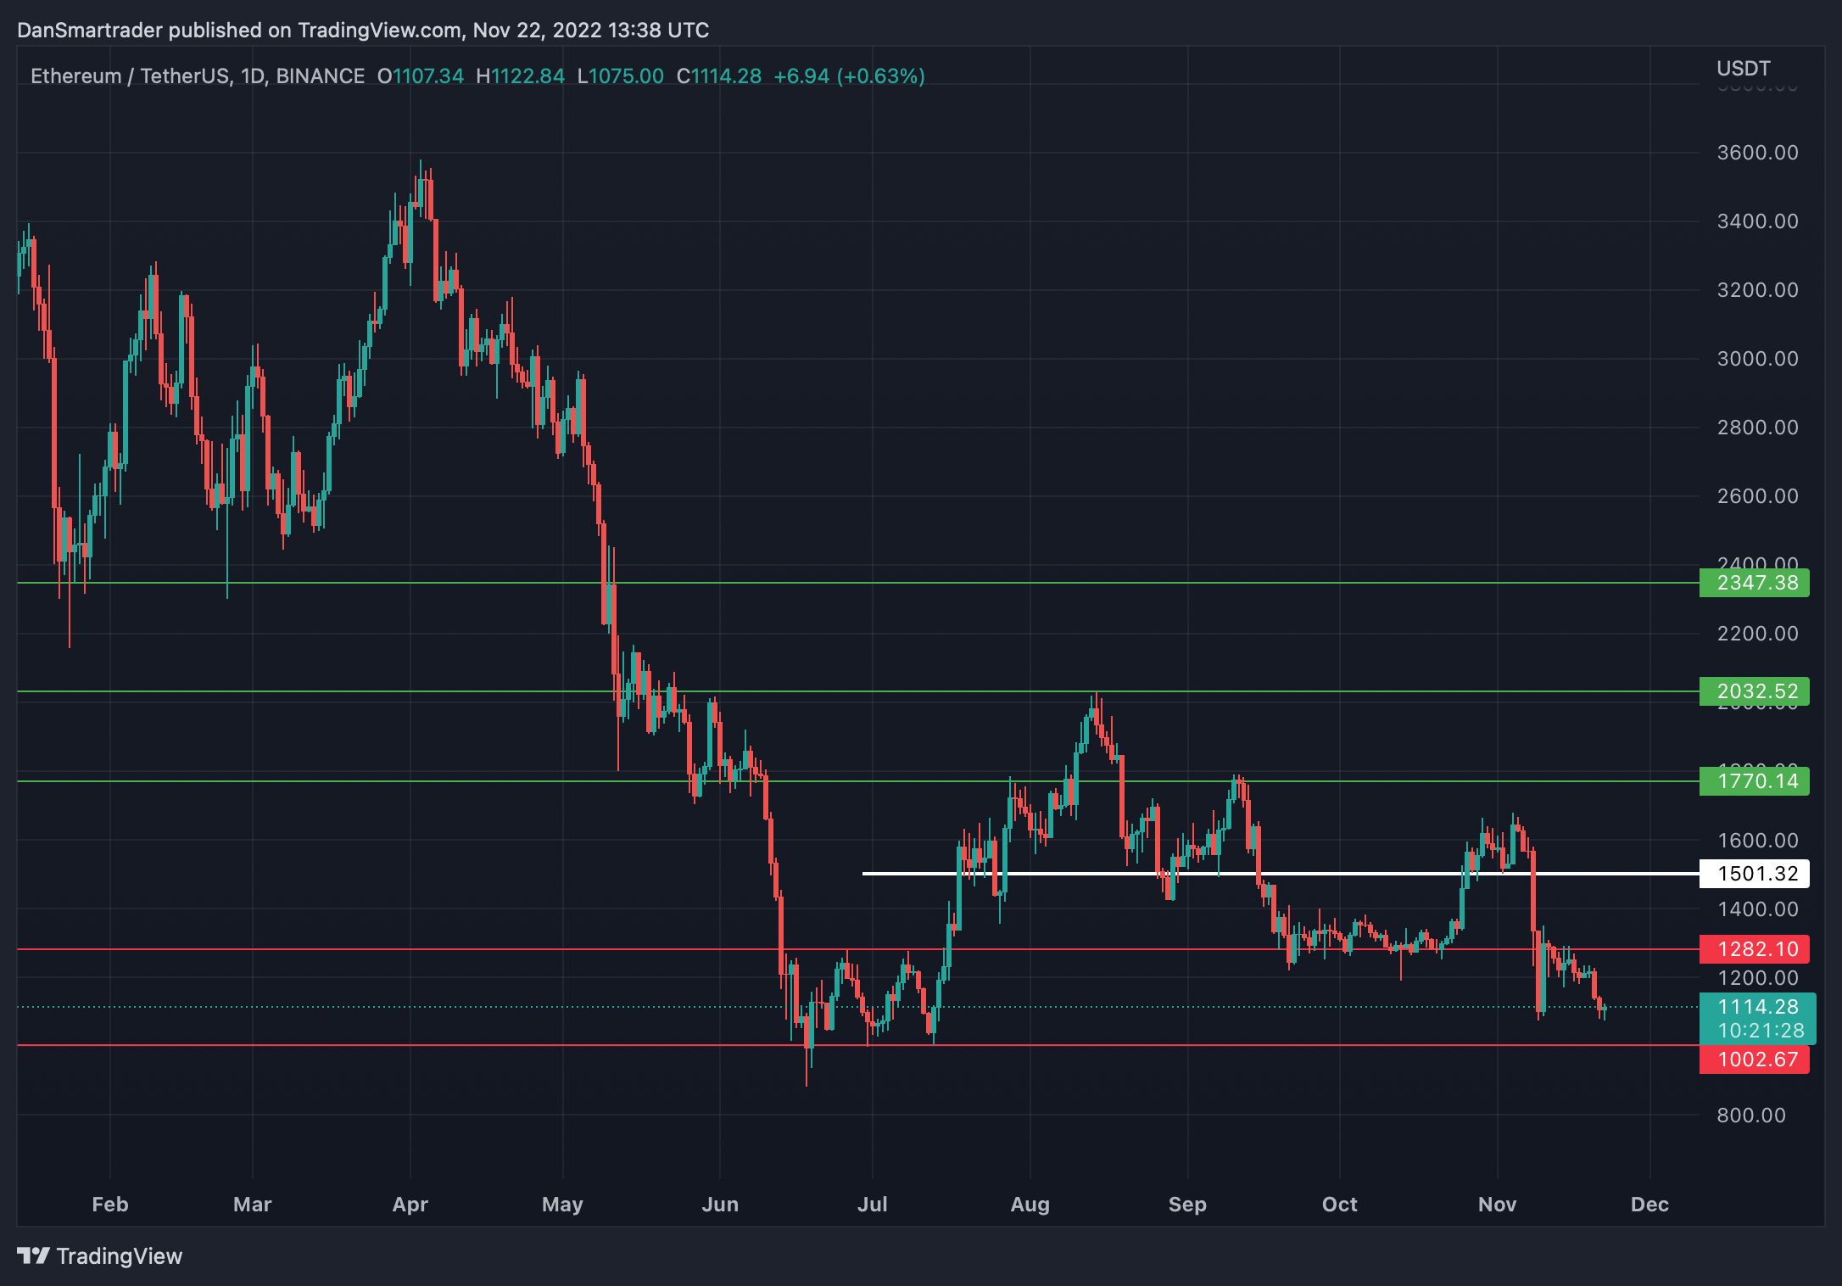Click the Oct label on time axis

tap(1340, 1205)
